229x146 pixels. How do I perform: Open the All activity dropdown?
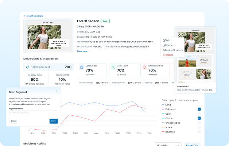click(168, 145)
